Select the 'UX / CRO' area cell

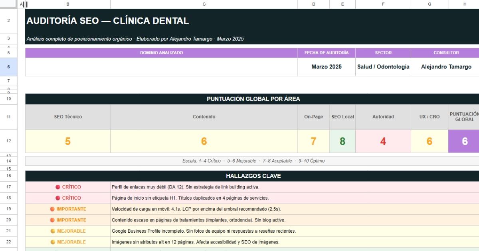point(430,117)
